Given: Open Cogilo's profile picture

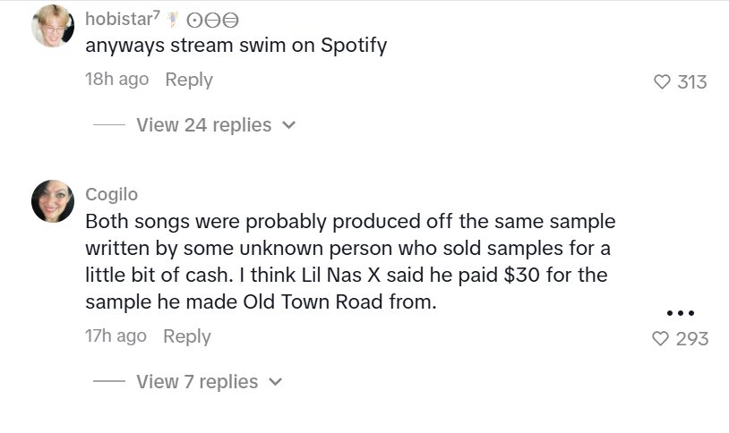Looking at the screenshot, I should pyautogui.click(x=52, y=200).
